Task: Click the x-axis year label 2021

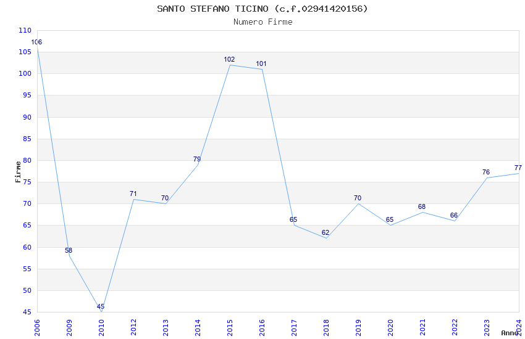Action: tap(422, 328)
